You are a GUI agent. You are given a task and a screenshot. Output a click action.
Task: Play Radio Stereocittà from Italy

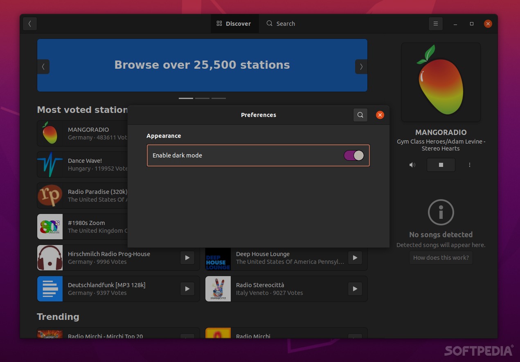[355, 289]
